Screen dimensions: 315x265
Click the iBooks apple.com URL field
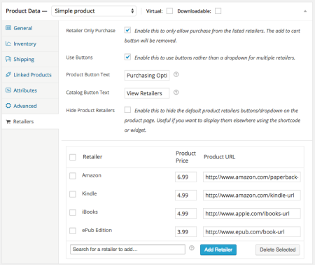point(252,213)
